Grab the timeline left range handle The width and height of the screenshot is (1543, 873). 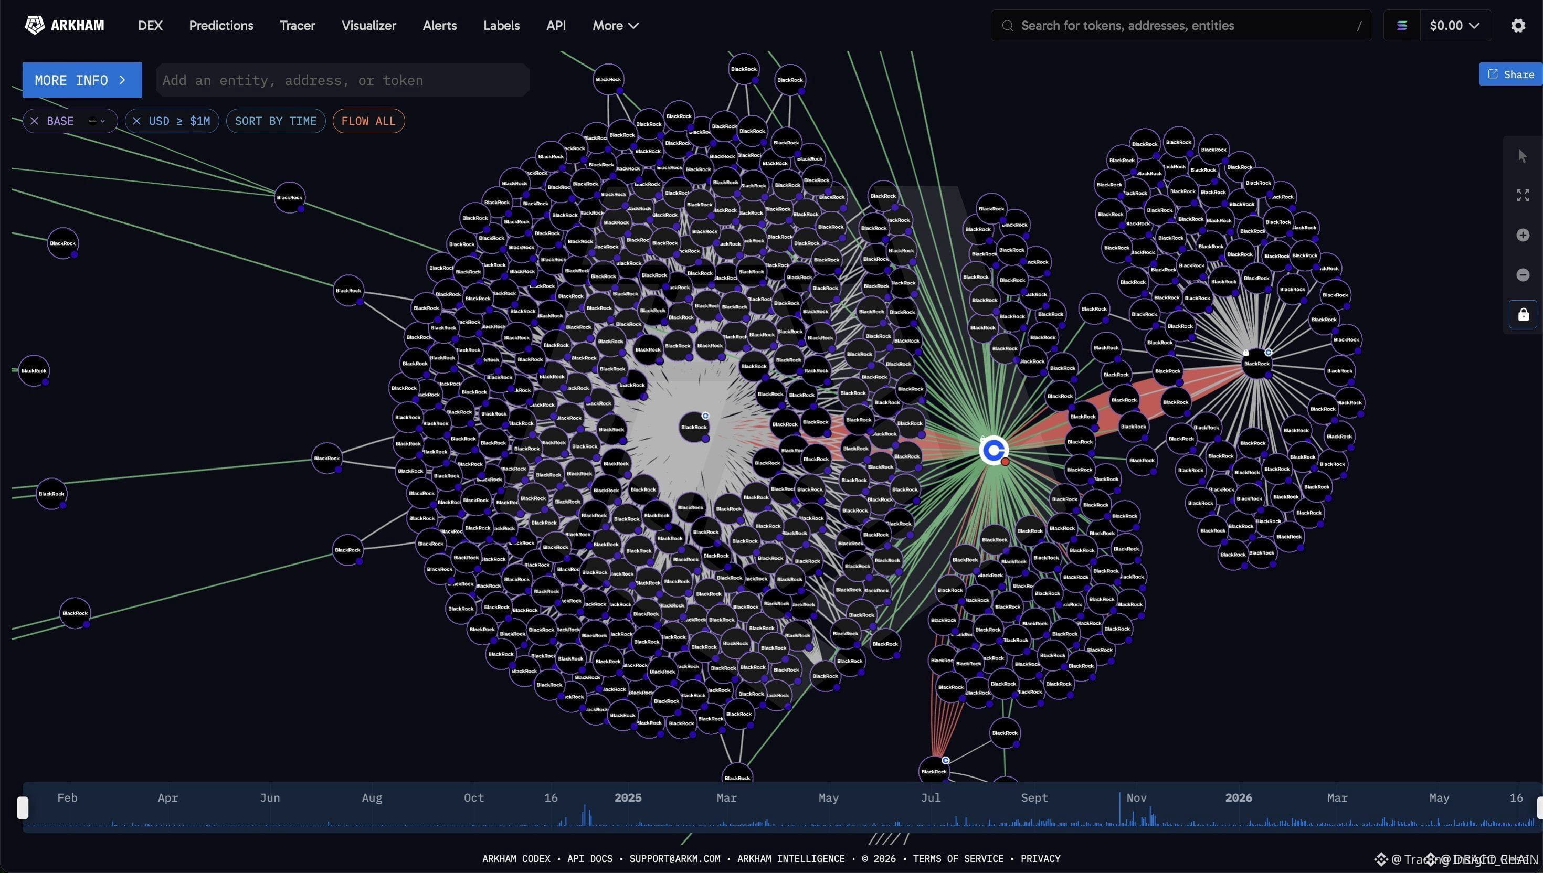pyautogui.click(x=22, y=807)
